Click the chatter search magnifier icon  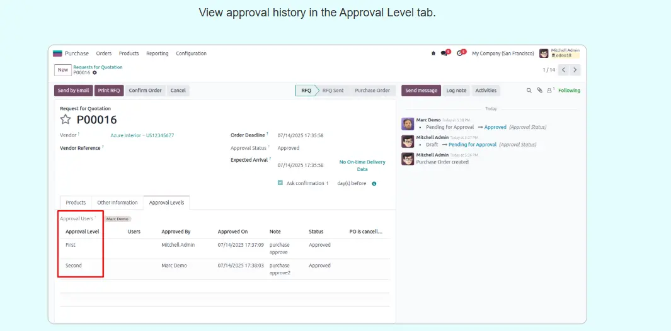(x=529, y=91)
